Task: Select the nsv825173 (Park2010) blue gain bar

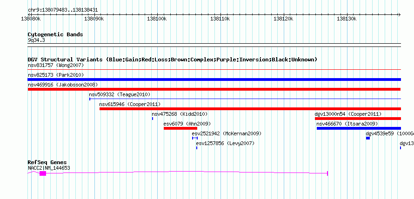Action: point(214,80)
